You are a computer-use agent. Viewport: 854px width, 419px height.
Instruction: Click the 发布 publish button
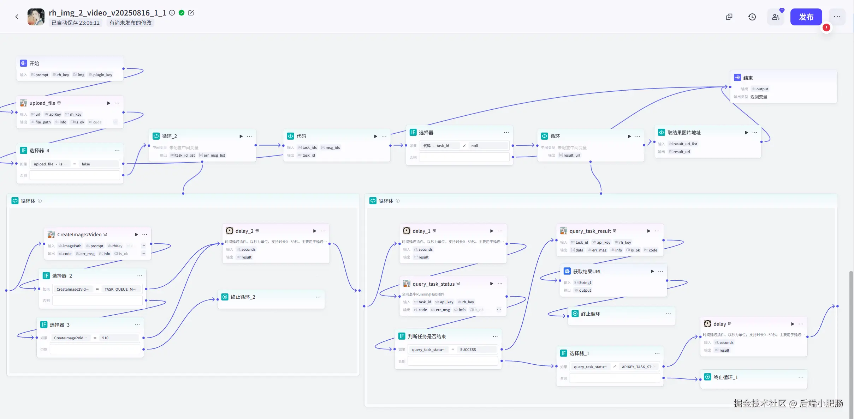[x=806, y=17]
